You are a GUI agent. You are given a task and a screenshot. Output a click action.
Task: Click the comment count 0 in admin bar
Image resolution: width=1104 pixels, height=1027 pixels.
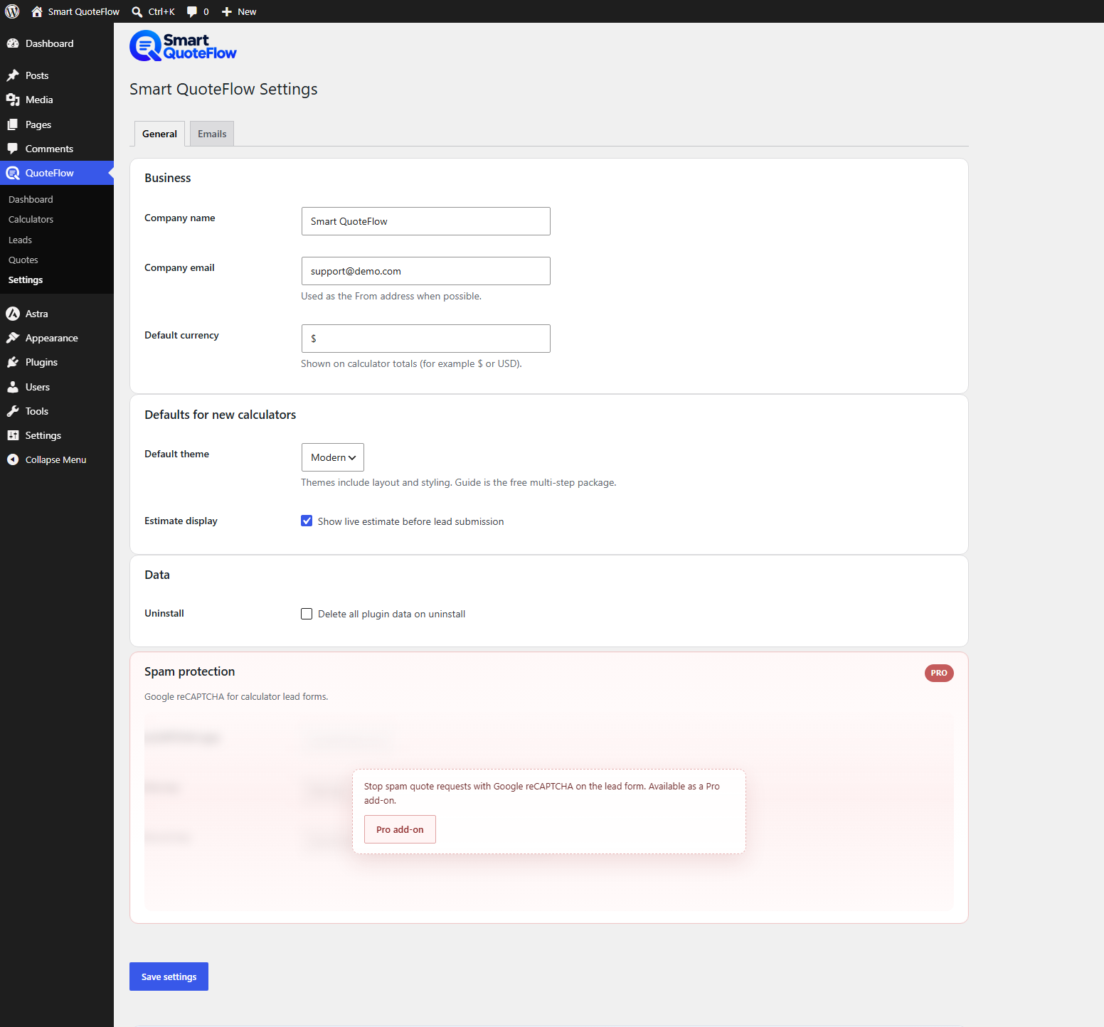tap(206, 11)
